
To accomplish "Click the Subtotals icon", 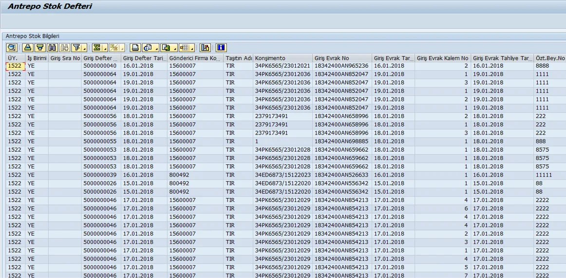I will click(x=114, y=47).
